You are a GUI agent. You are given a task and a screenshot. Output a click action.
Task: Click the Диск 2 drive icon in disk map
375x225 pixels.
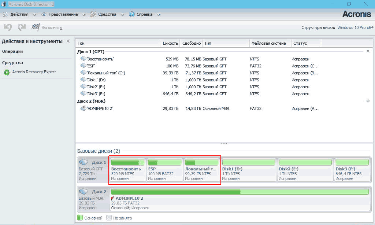83,192
